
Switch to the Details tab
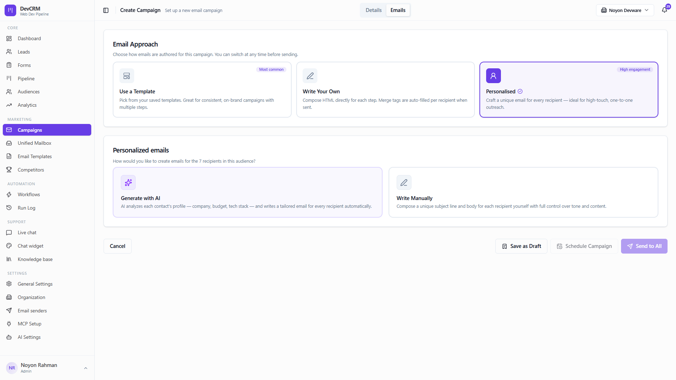(x=373, y=10)
